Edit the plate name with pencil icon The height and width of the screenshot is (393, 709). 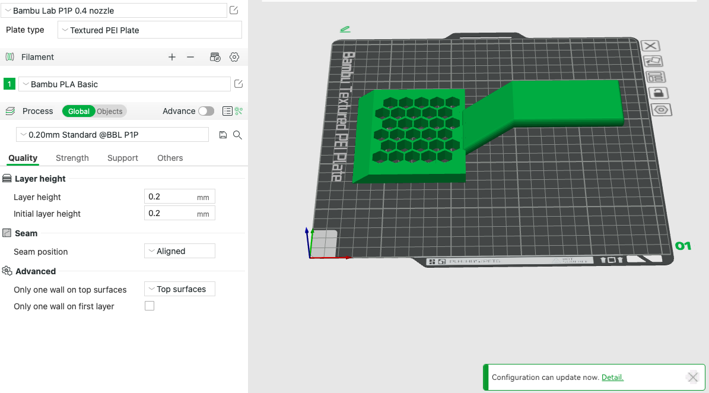345,30
